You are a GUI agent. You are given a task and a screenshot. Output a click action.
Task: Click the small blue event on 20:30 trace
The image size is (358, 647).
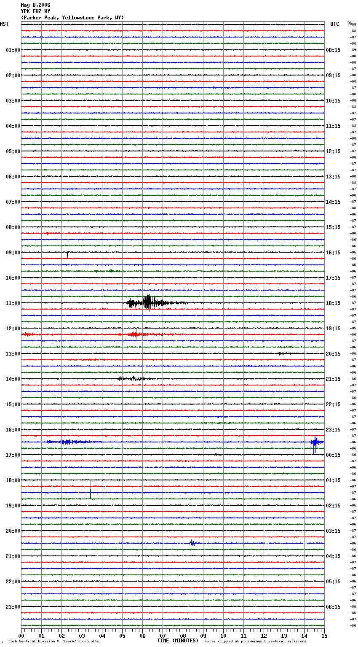tap(192, 543)
